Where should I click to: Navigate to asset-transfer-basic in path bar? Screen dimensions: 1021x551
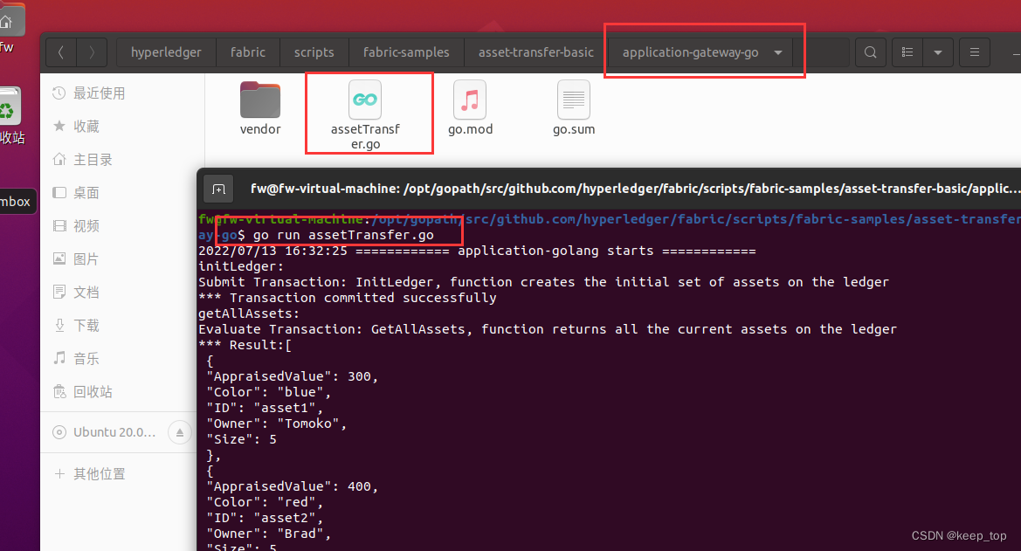point(536,52)
